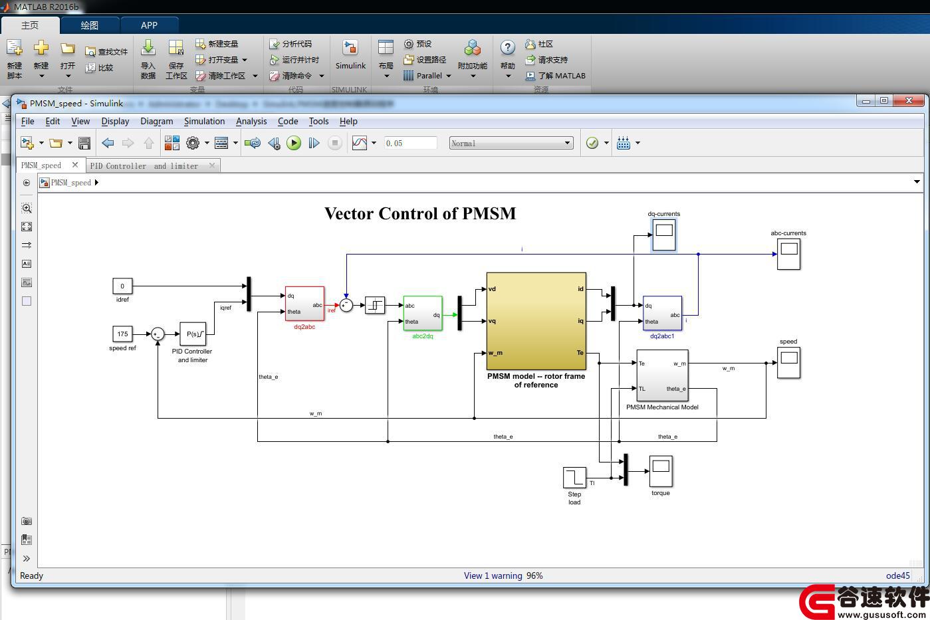Expand the New Model dropdown arrow
The image size is (930, 620).
coord(41,143)
